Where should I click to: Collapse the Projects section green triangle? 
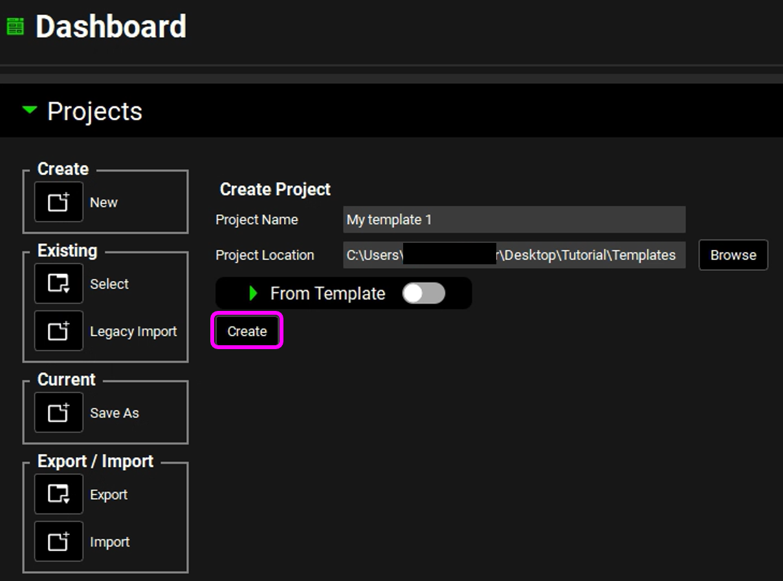tap(30, 111)
